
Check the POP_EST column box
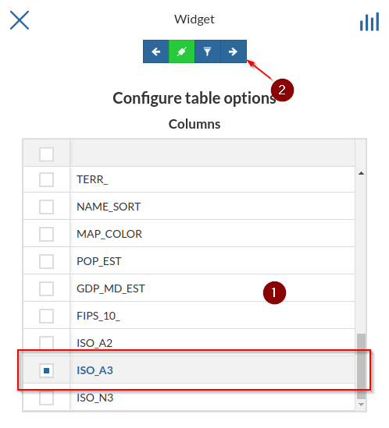[46, 261]
